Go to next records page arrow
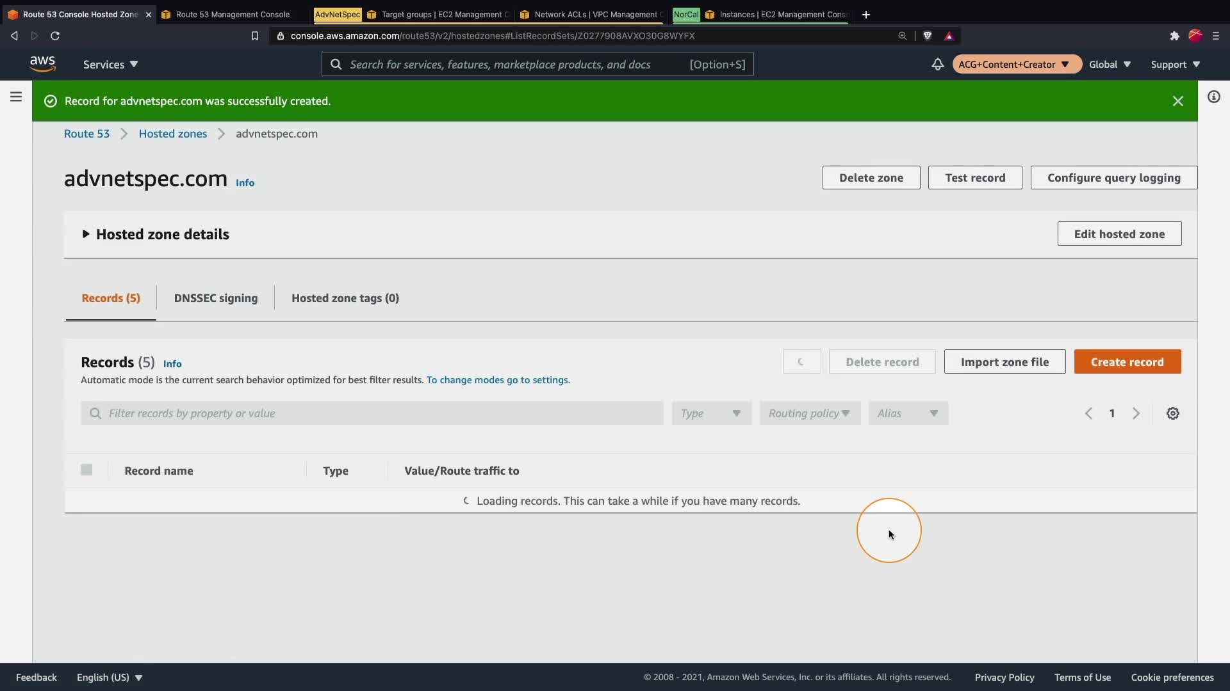 pos(1136,413)
